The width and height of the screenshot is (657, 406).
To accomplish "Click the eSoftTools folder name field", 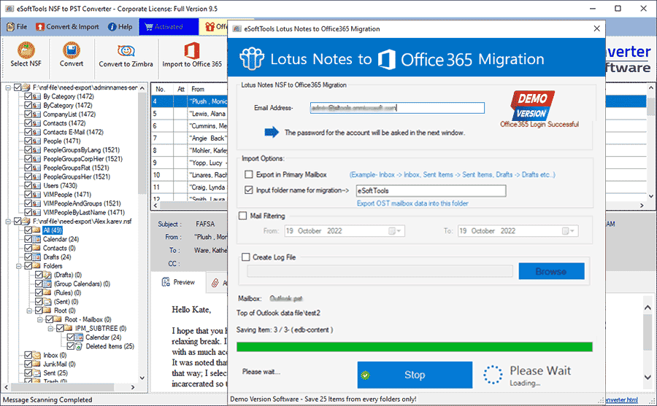I will click(431, 191).
